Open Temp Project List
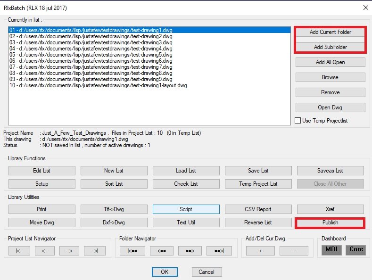This screenshot has height=280, width=372. pyautogui.click(x=258, y=184)
